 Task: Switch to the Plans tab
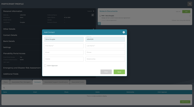(6, 82)
